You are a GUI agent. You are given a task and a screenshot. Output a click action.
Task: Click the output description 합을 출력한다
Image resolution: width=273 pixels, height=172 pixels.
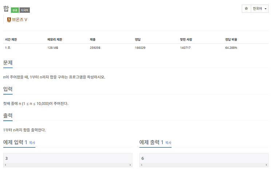click(24, 130)
